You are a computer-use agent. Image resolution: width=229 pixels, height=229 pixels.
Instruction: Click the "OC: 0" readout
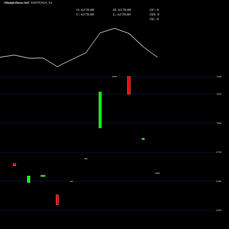tap(154, 10)
